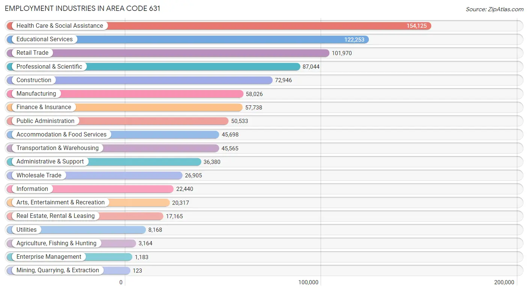This screenshot has width=528, height=291.
Task: Select the 72,946 Construction value
Action: click(x=284, y=80)
